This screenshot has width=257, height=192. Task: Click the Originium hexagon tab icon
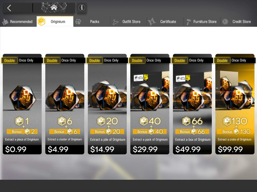pos(41,21)
